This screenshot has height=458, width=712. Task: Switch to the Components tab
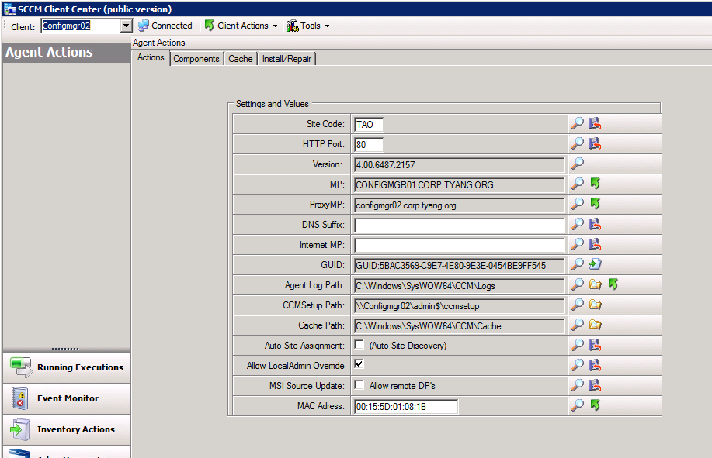click(x=196, y=59)
